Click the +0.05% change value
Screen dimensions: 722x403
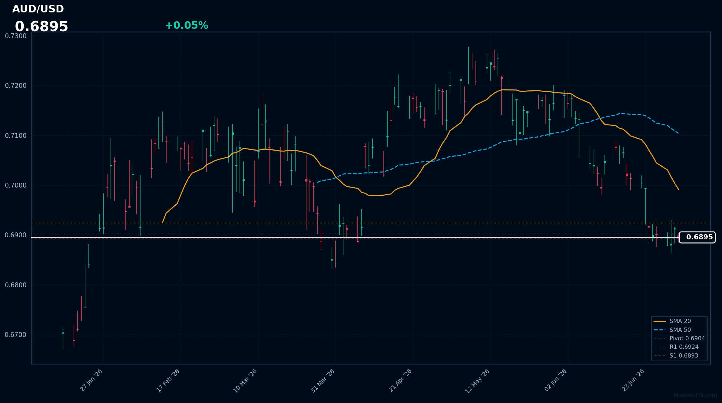point(187,25)
